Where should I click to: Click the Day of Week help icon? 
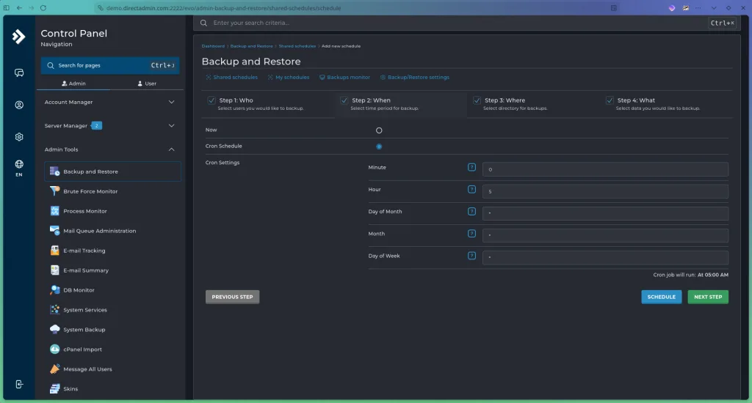click(x=471, y=256)
